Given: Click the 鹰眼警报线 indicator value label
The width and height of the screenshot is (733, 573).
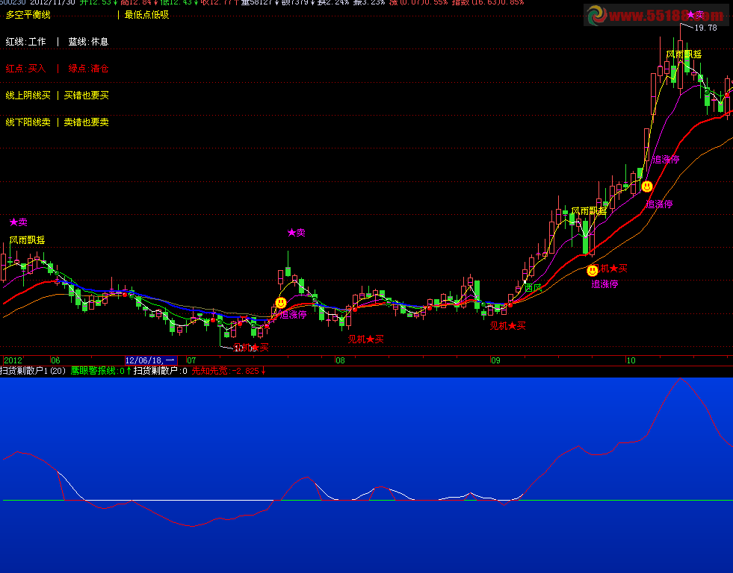Looking at the screenshot, I should [x=97, y=371].
